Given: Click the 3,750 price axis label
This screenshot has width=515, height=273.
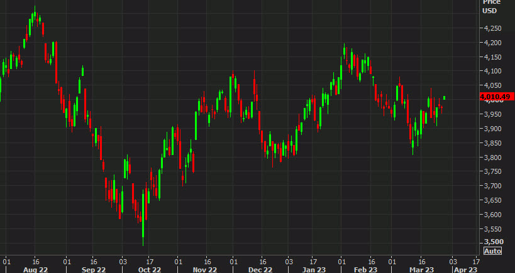Looking at the screenshot, I should 492,172.
